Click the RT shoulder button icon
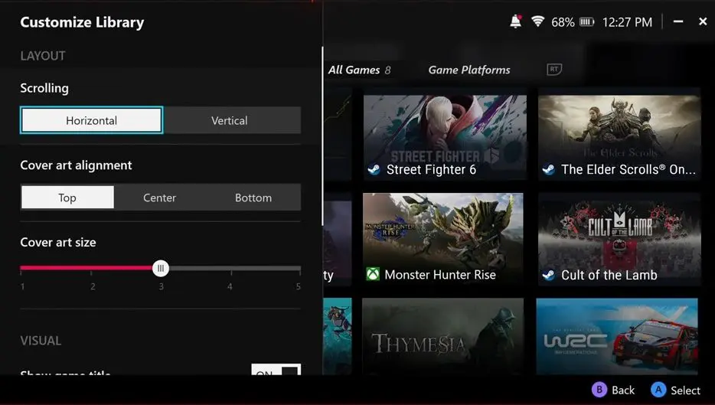The height and width of the screenshot is (405, 715). (554, 70)
